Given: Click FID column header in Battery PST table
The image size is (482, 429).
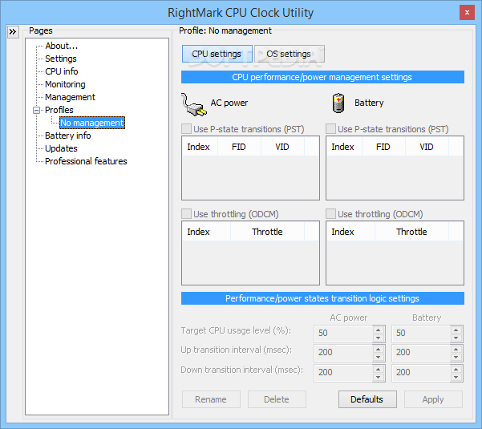Looking at the screenshot, I should click(x=384, y=147).
